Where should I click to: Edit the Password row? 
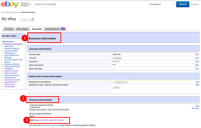point(197,61)
